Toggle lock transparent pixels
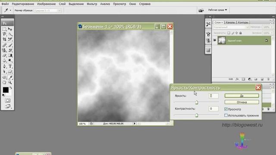Screen dimensions: 276x155 click(229, 33)
